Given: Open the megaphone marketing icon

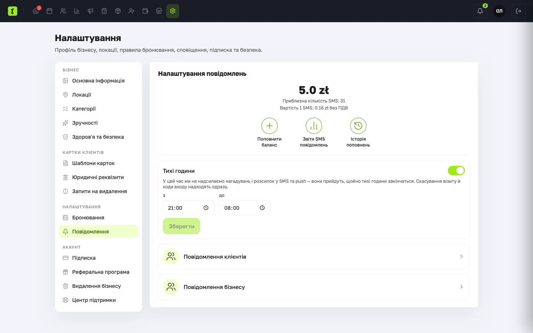Looking at the screenshot, I should pyautogui.click(x=90, y=11).
